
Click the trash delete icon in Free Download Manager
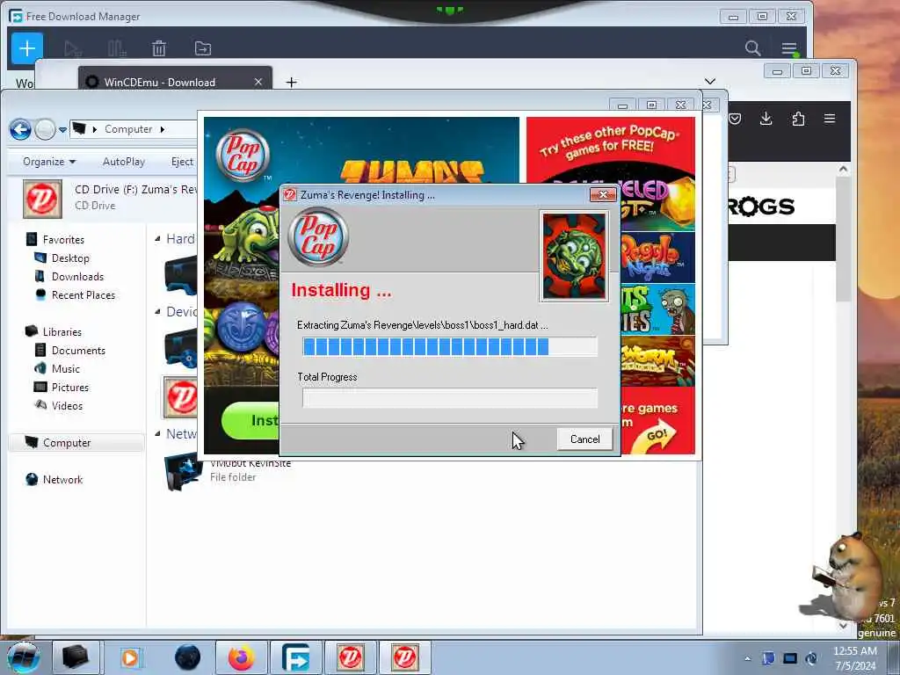(159, 49)
